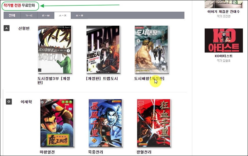Open the 도시패왕 book cover

click(x=152, y=50)
